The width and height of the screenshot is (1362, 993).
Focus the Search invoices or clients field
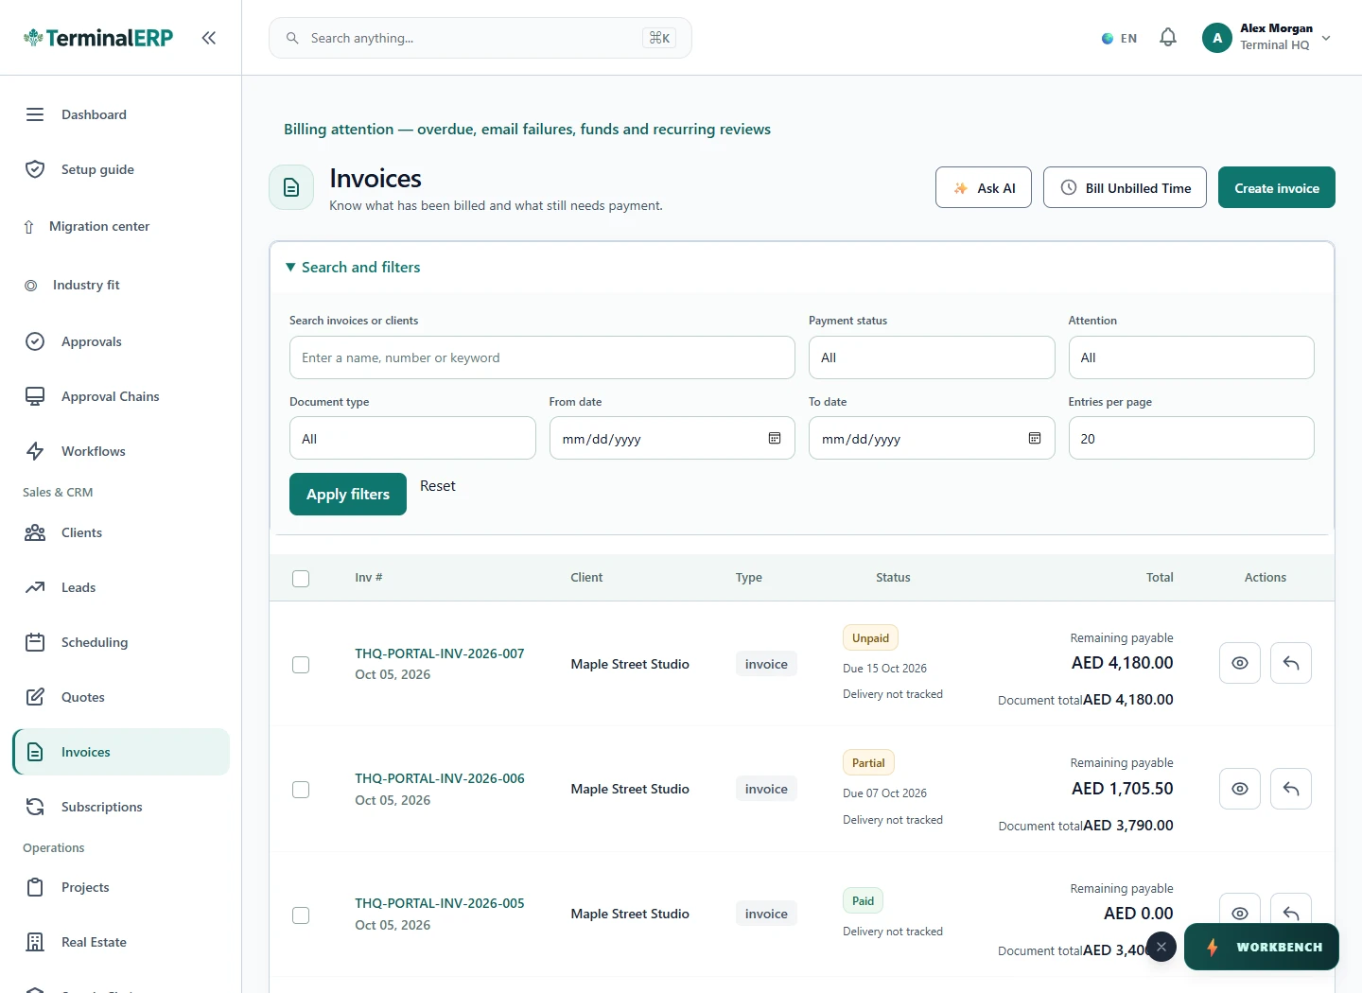(542, 357)
